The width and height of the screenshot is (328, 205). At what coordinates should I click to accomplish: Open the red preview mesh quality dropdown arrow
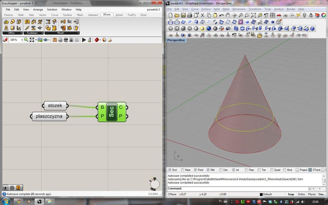pyautogui.click(x=100, y=40)
